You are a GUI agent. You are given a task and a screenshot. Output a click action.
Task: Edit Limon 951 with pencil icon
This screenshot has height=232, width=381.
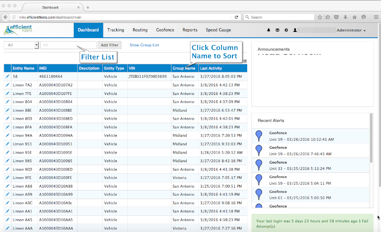[x=8, y=144]
